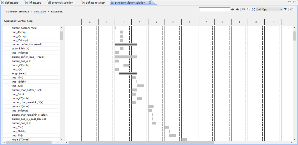Click the horizontal scrollbar right arrow of operation list
The image size is (298, 145).
(x=58, y=143)
